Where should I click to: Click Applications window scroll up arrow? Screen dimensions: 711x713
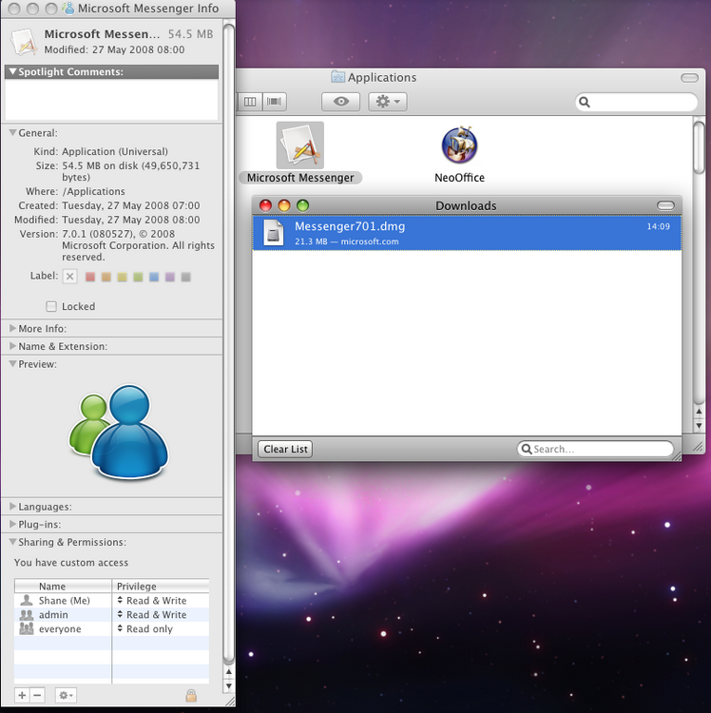click(x=700, y=411)
